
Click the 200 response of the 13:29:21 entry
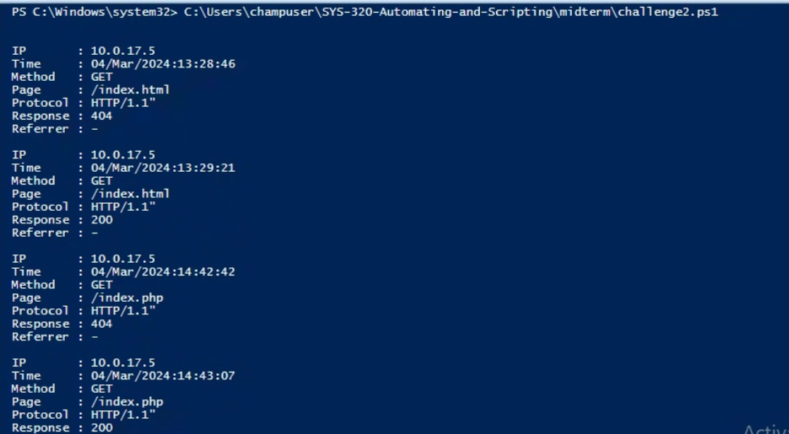[101, 220]
